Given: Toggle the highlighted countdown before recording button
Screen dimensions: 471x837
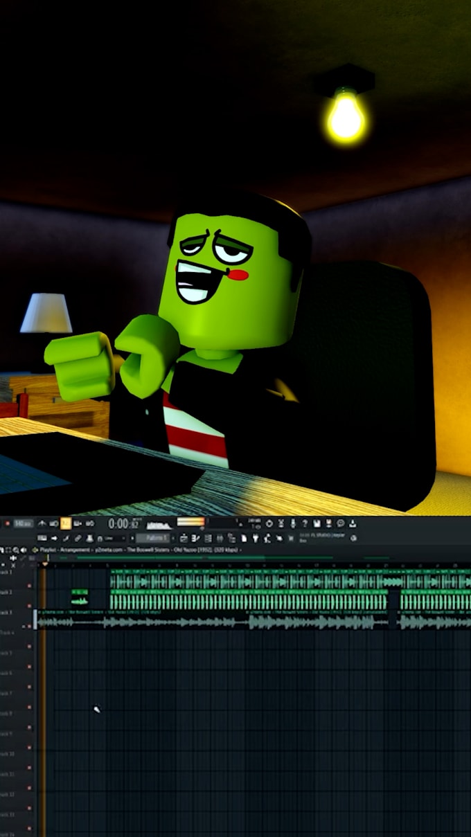Looking at the screenshot, I should coord(66,523).
